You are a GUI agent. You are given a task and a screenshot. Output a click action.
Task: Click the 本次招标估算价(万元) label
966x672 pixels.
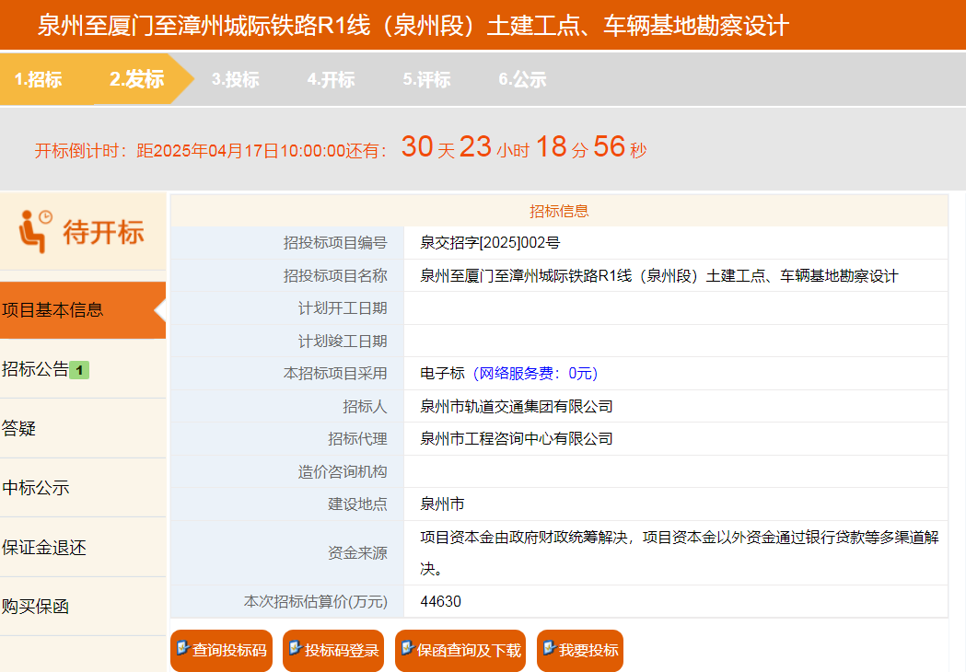pyautogui.click(x=316, y=602)
